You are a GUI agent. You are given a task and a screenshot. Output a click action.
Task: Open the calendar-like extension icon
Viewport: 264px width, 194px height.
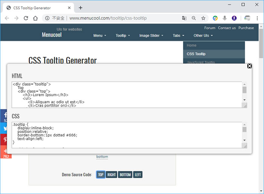tap(247, 18)
